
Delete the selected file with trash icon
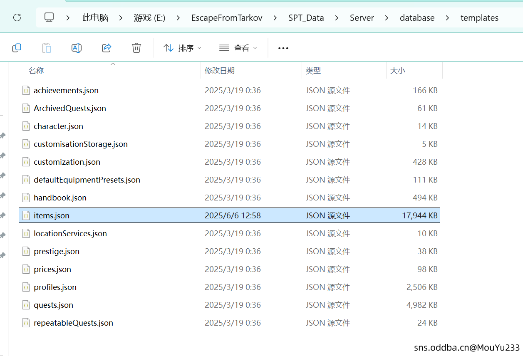click(x=136, y=48)
